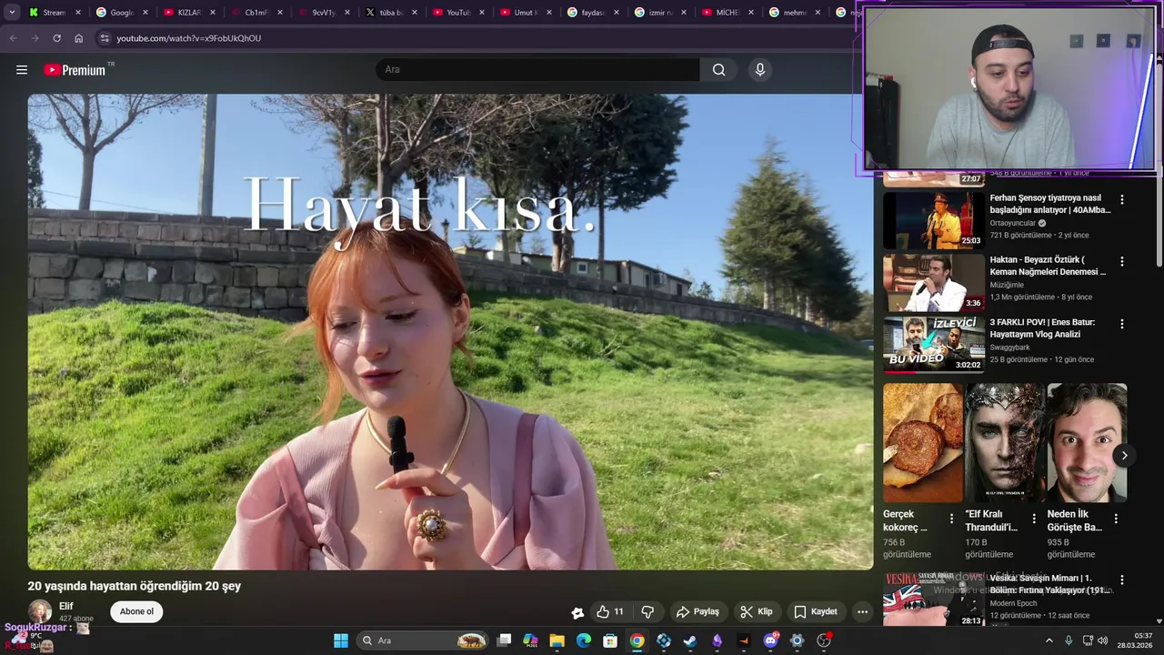This screenshot has height=655, width=1164.
Task: Focus the YouTube 'Ara' search box
Action: [537, 70]
